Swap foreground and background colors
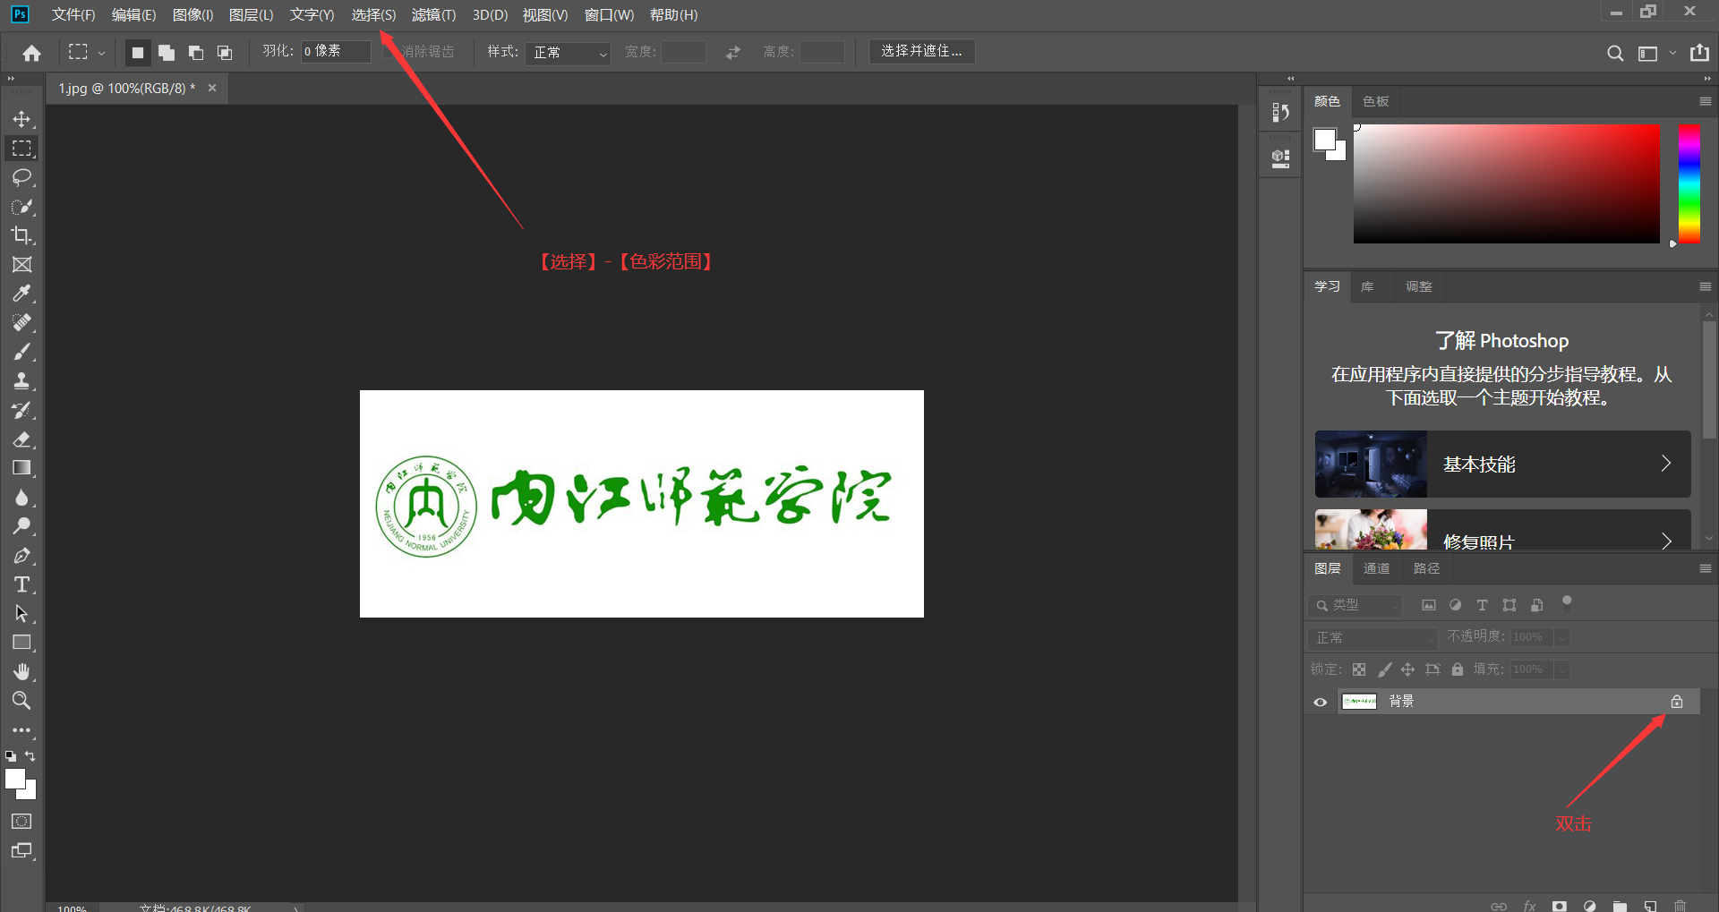 pos(30,756)
